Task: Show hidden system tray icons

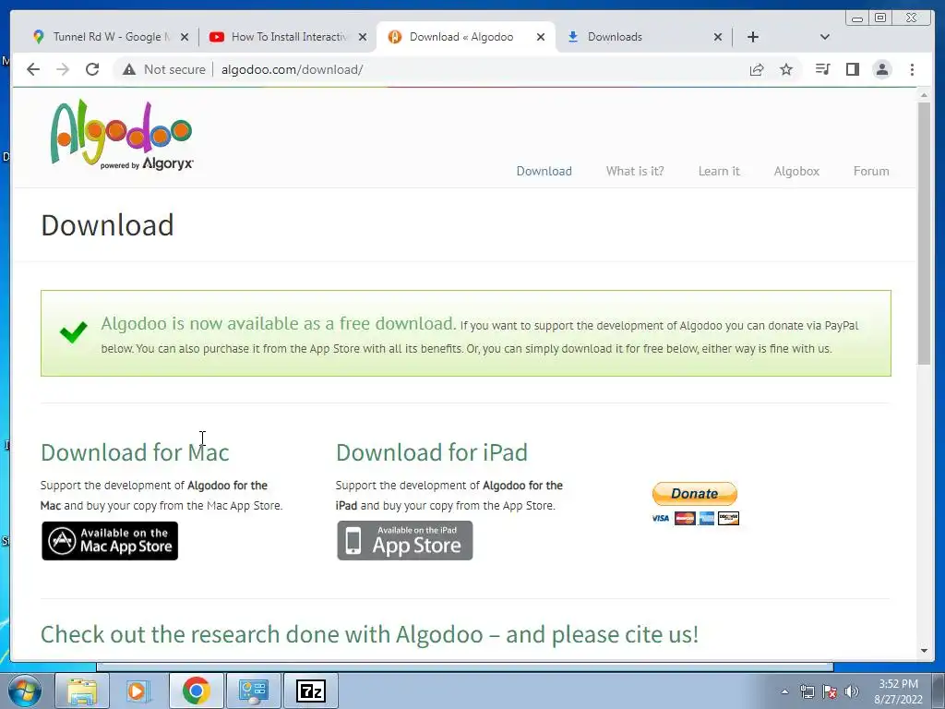Action: 784,691
